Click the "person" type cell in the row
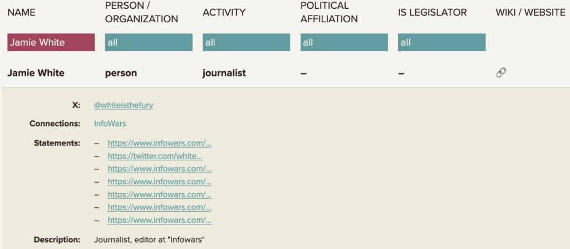This screenshot has height=249, width=570. (x=121, y=73)
